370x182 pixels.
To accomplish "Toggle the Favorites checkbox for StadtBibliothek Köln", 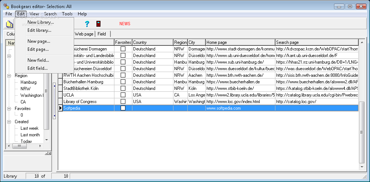I will click(123, 88).
